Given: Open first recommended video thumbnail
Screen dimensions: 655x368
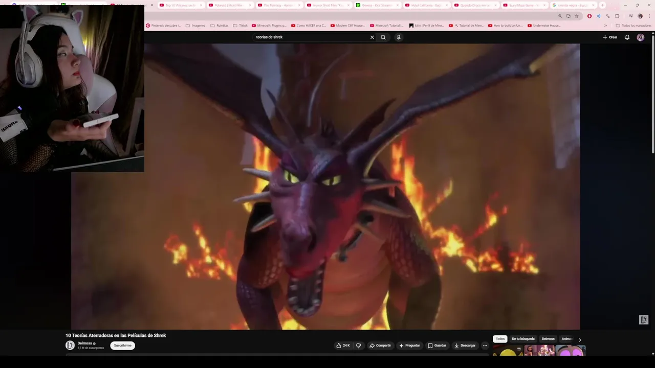Looking at the screenshot, I should tap(508, 351).
